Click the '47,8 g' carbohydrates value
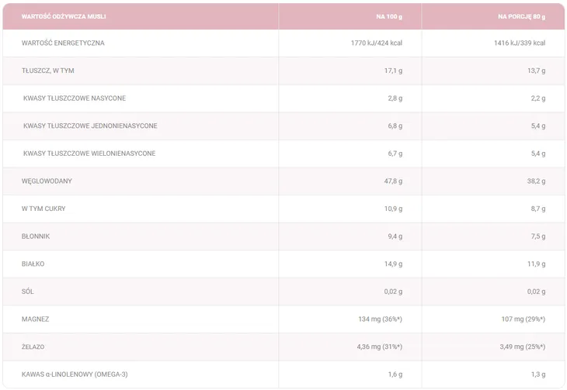Screen dimensions: 567x390 393,181
